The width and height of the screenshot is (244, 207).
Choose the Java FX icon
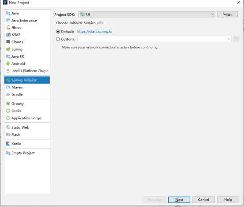coord(8,56)
